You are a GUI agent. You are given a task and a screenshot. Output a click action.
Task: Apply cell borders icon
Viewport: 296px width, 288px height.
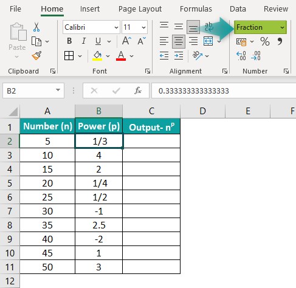[x=69, y=56]
